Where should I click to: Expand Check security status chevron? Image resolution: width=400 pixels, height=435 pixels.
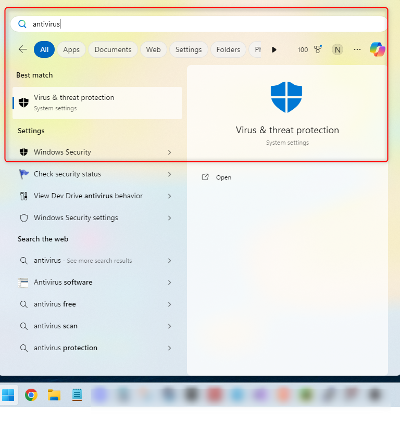[x=169, y=174]
